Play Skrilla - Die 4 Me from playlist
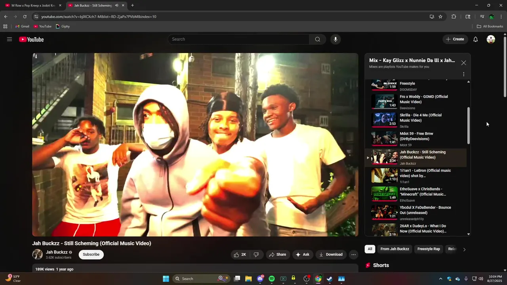Image resolution: width=507 pixels, height=285 pixels. pos(416,121)
